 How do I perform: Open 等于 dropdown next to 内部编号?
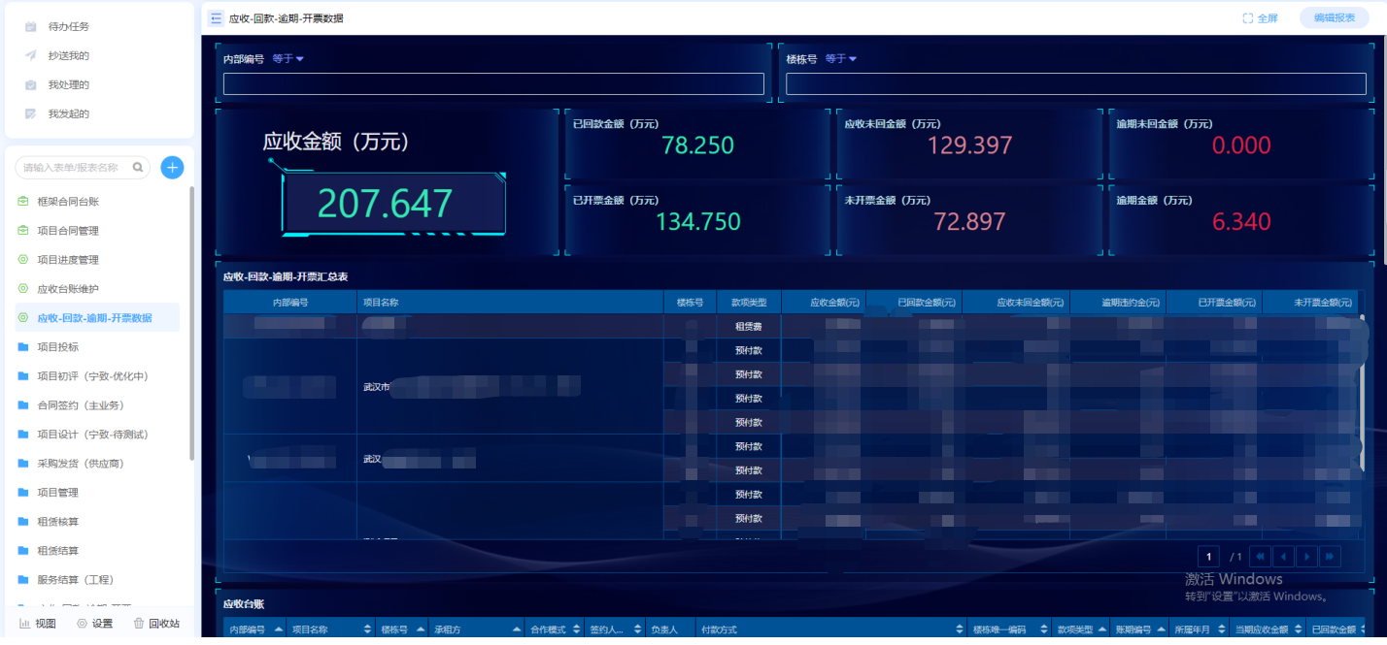[288, 59]
